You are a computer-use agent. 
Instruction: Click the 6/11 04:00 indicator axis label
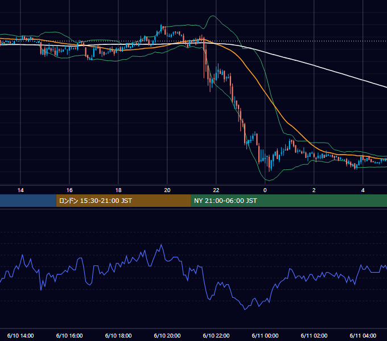pos(363,335)
